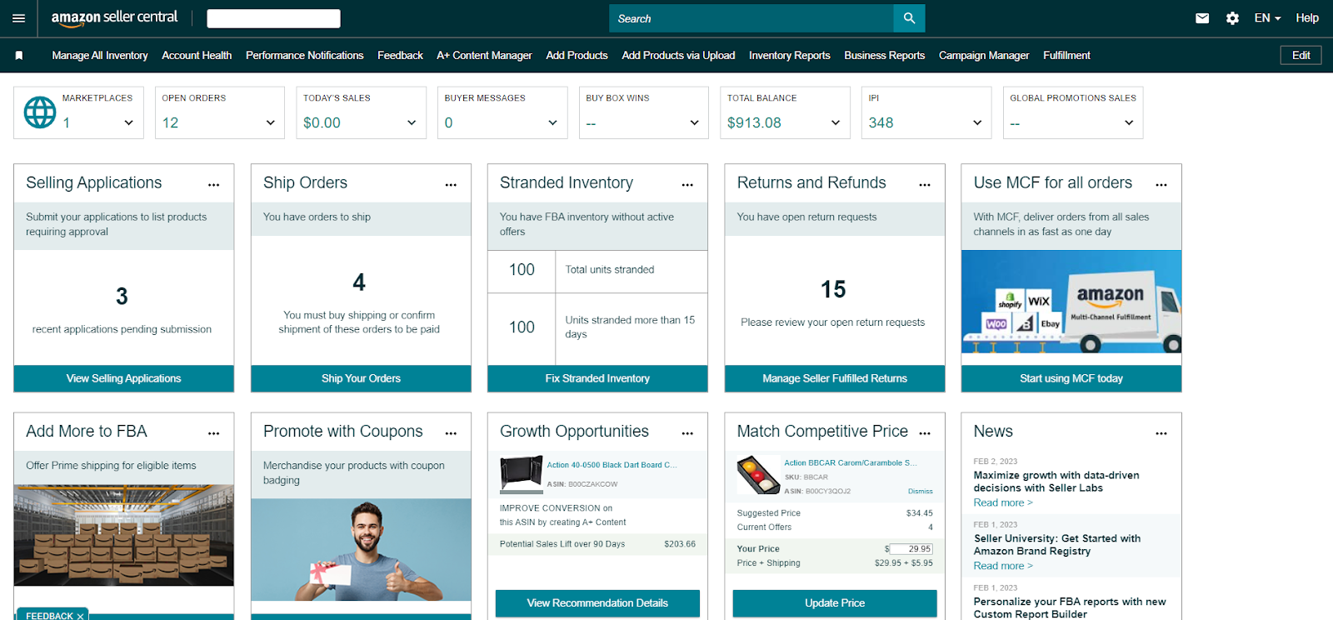Click the dart board product thumbnail

(522, 473)
